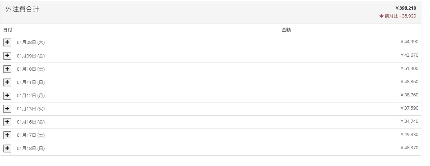Expand the 01月11日 (日) row
Image resolution: width=430 pixels, height=166 pixels.
coord(7,82)
